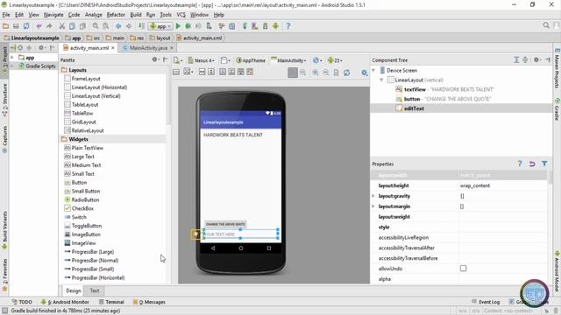
Task: Expand the app module in project tree
Action: pos(12,57)
